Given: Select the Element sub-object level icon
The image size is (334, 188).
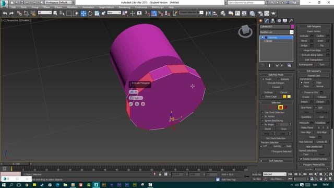Looking at the screenshot, I should click(285, 107).
